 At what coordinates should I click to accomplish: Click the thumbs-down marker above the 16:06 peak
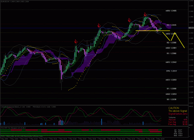[x=99, y=26]
